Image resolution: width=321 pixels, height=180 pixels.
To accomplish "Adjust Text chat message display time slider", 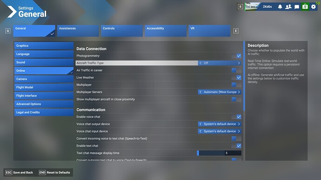I will pyautogui.click(x=219, y=153).
